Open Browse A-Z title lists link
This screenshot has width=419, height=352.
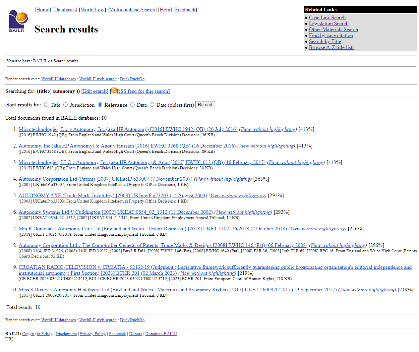tap(331, 47)
